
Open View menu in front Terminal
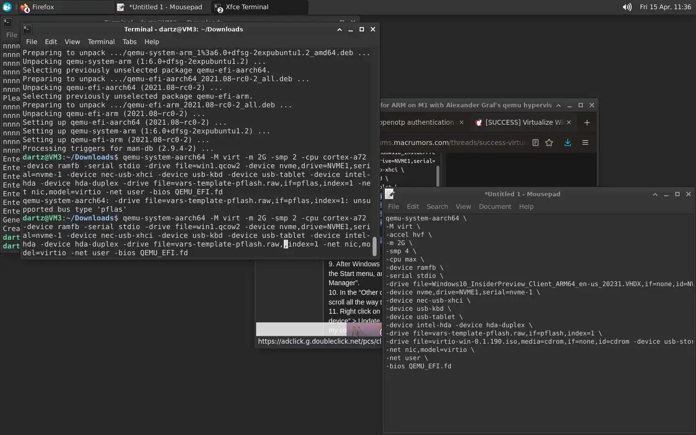click(x=72, y=42)
